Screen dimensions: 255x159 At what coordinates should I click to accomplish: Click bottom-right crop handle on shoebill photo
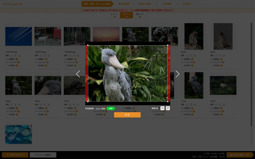tap(168, 101)
